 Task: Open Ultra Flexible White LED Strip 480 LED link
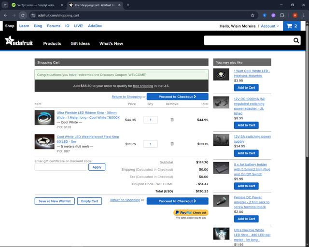coord(252,235)
